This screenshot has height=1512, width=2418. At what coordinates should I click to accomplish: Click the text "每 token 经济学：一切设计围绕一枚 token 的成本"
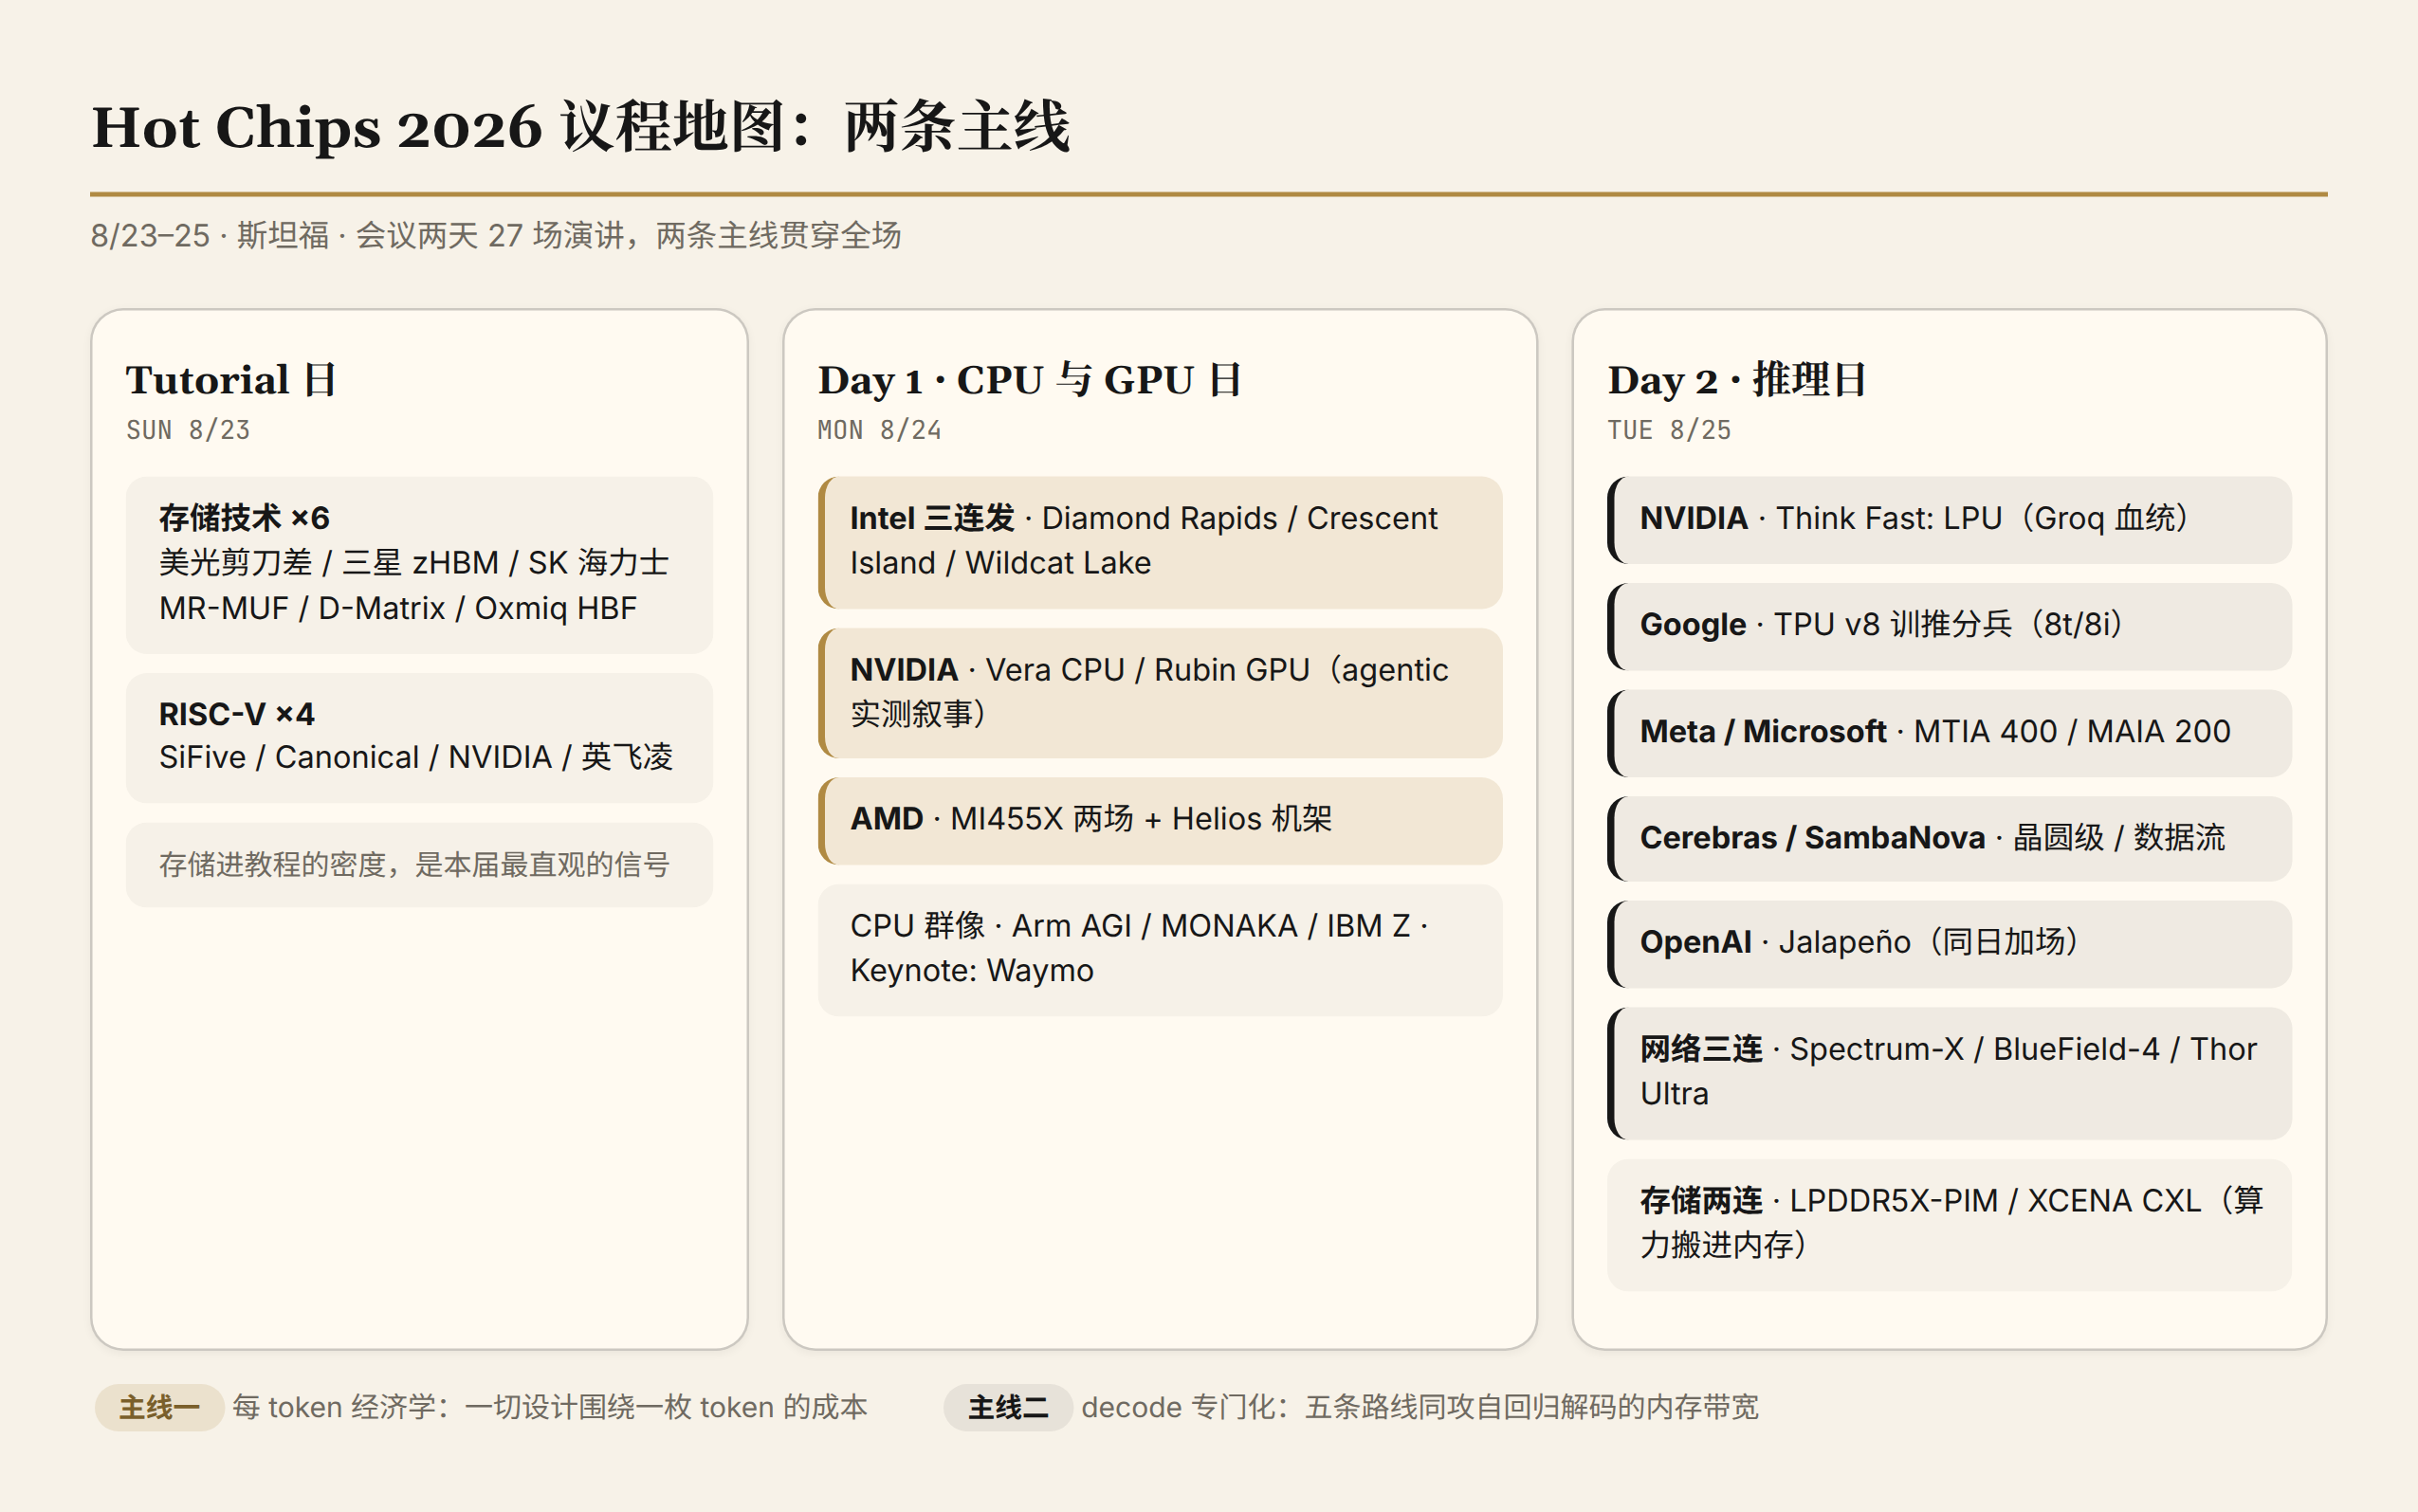click(x=550, y=1407)
